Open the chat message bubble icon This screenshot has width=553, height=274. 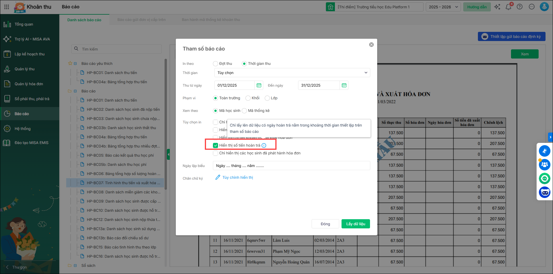pyautogui.click(x=532, y=7)
